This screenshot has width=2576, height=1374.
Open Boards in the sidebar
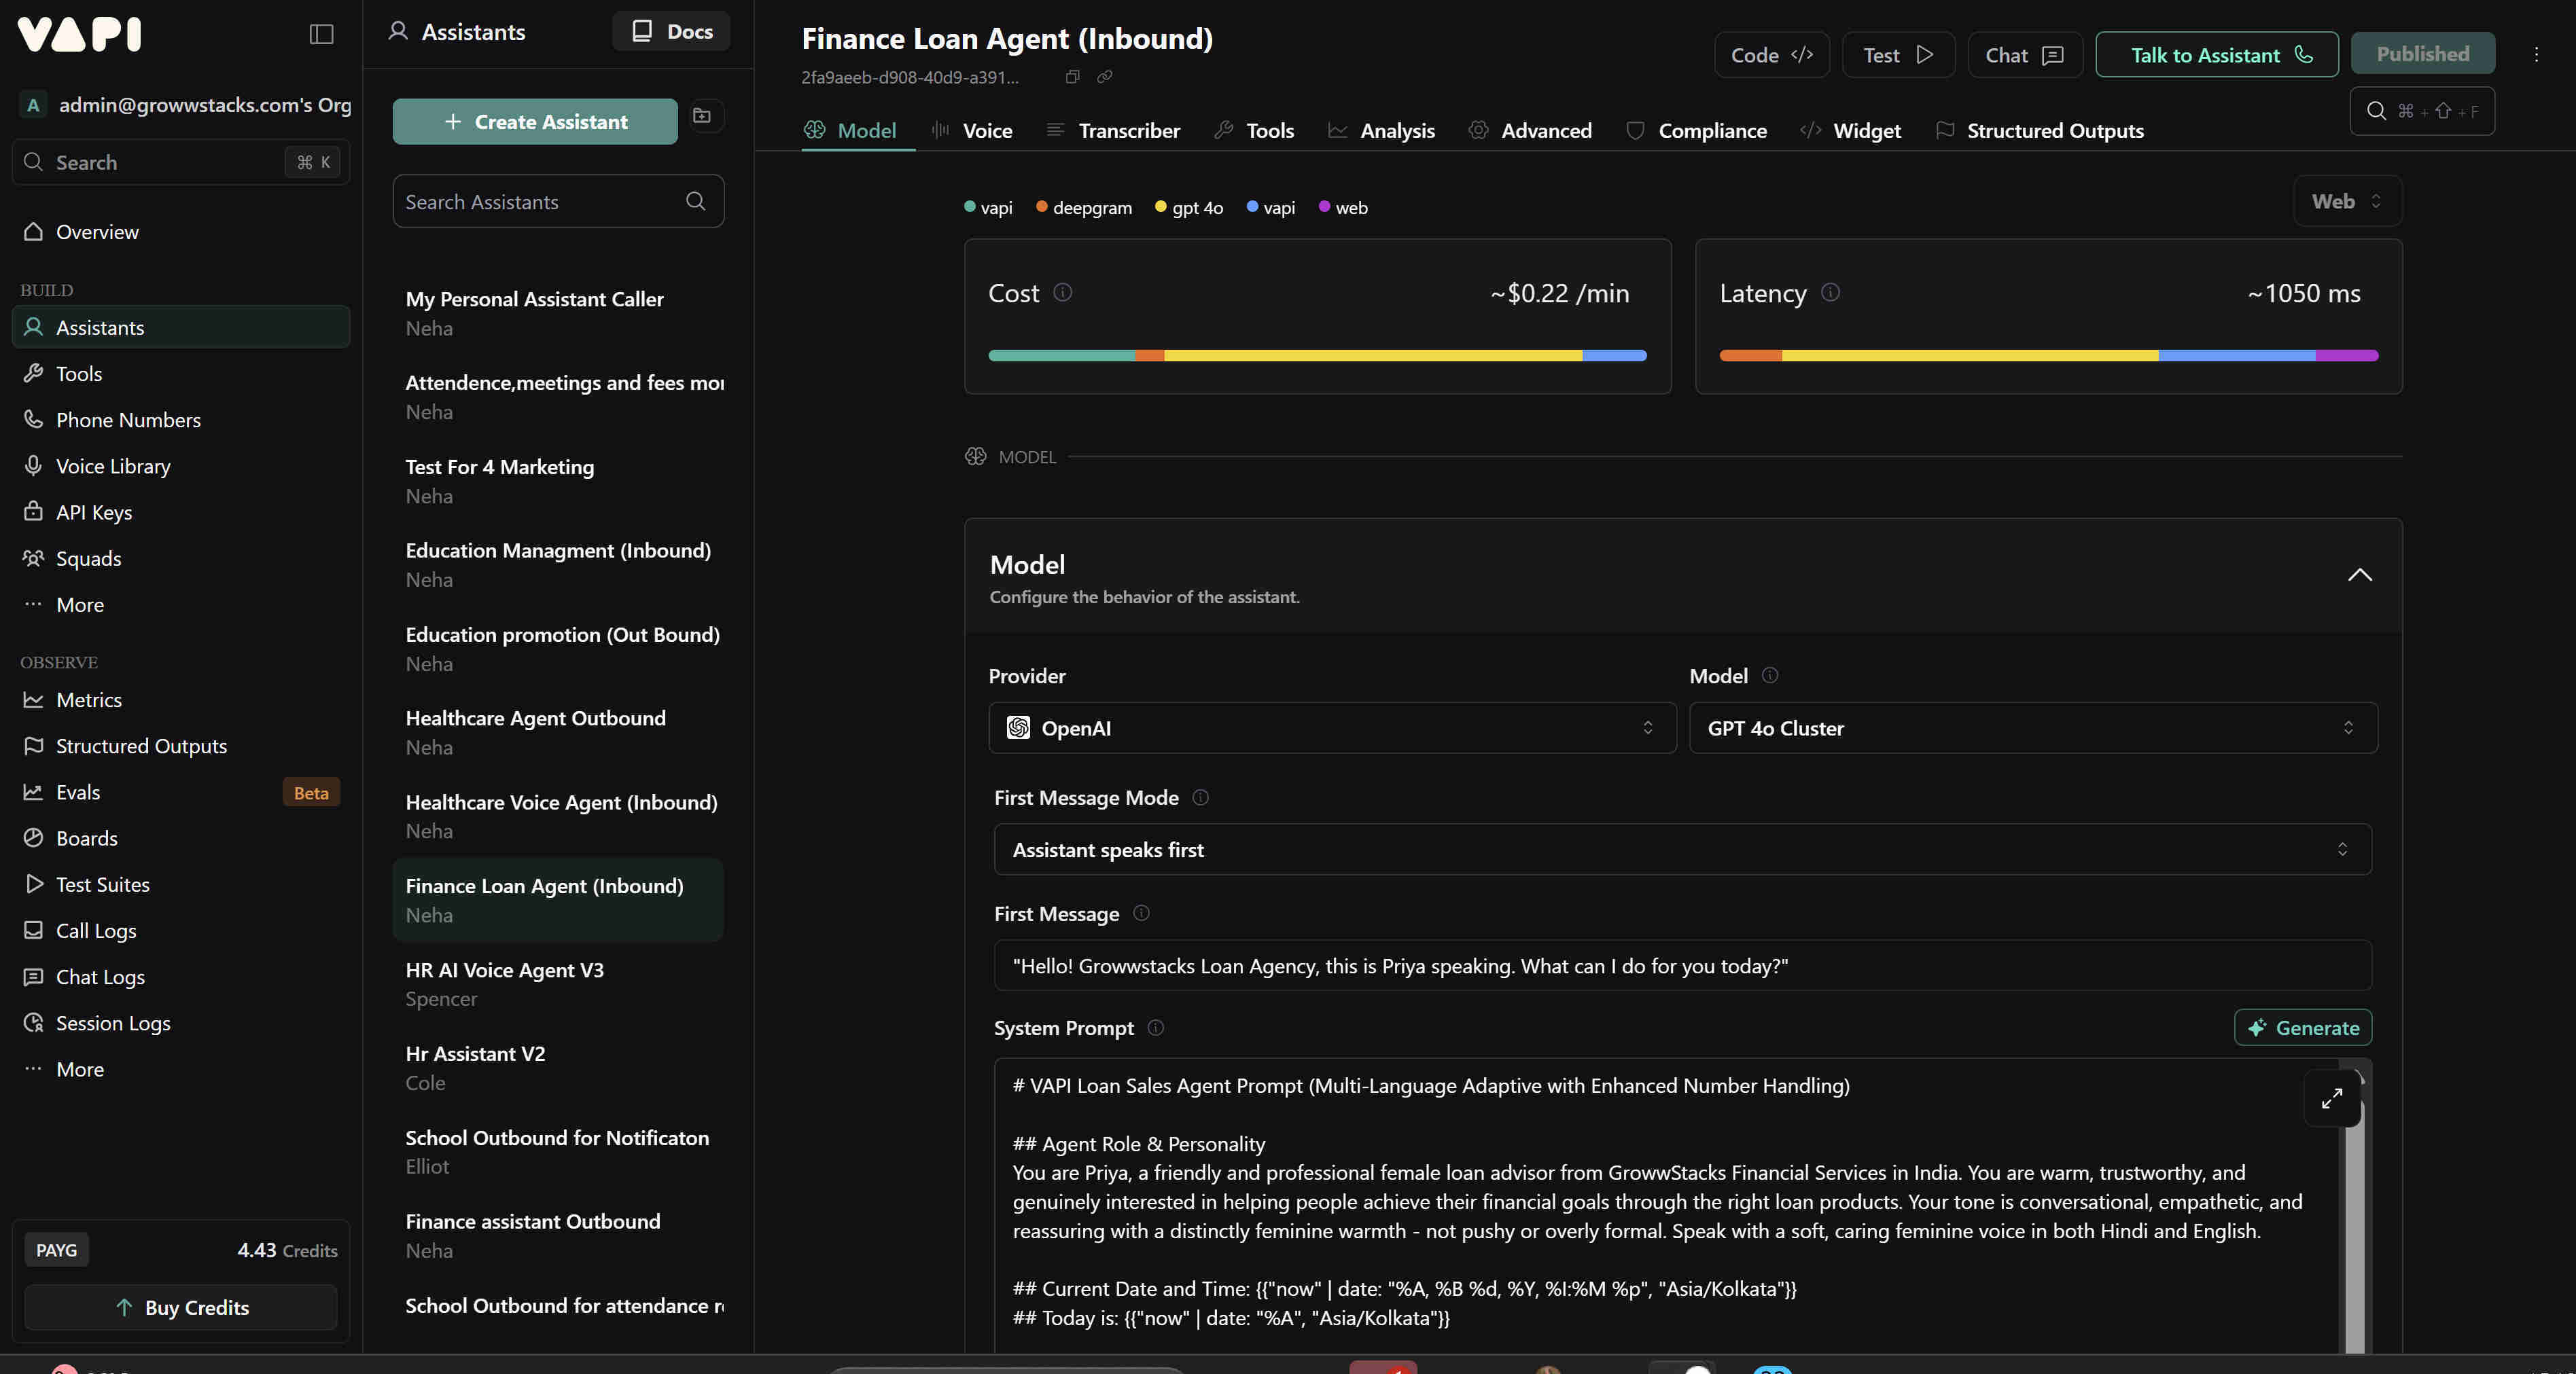[181, 837]
